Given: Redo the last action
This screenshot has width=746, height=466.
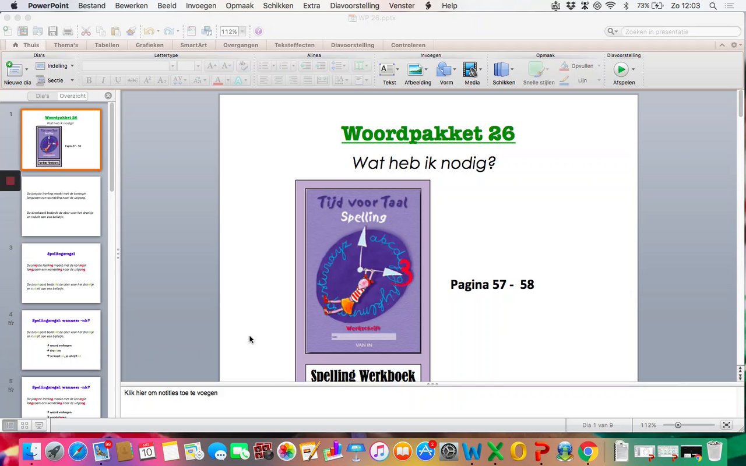Looking at the screenshot, I should tap(168, 31).
